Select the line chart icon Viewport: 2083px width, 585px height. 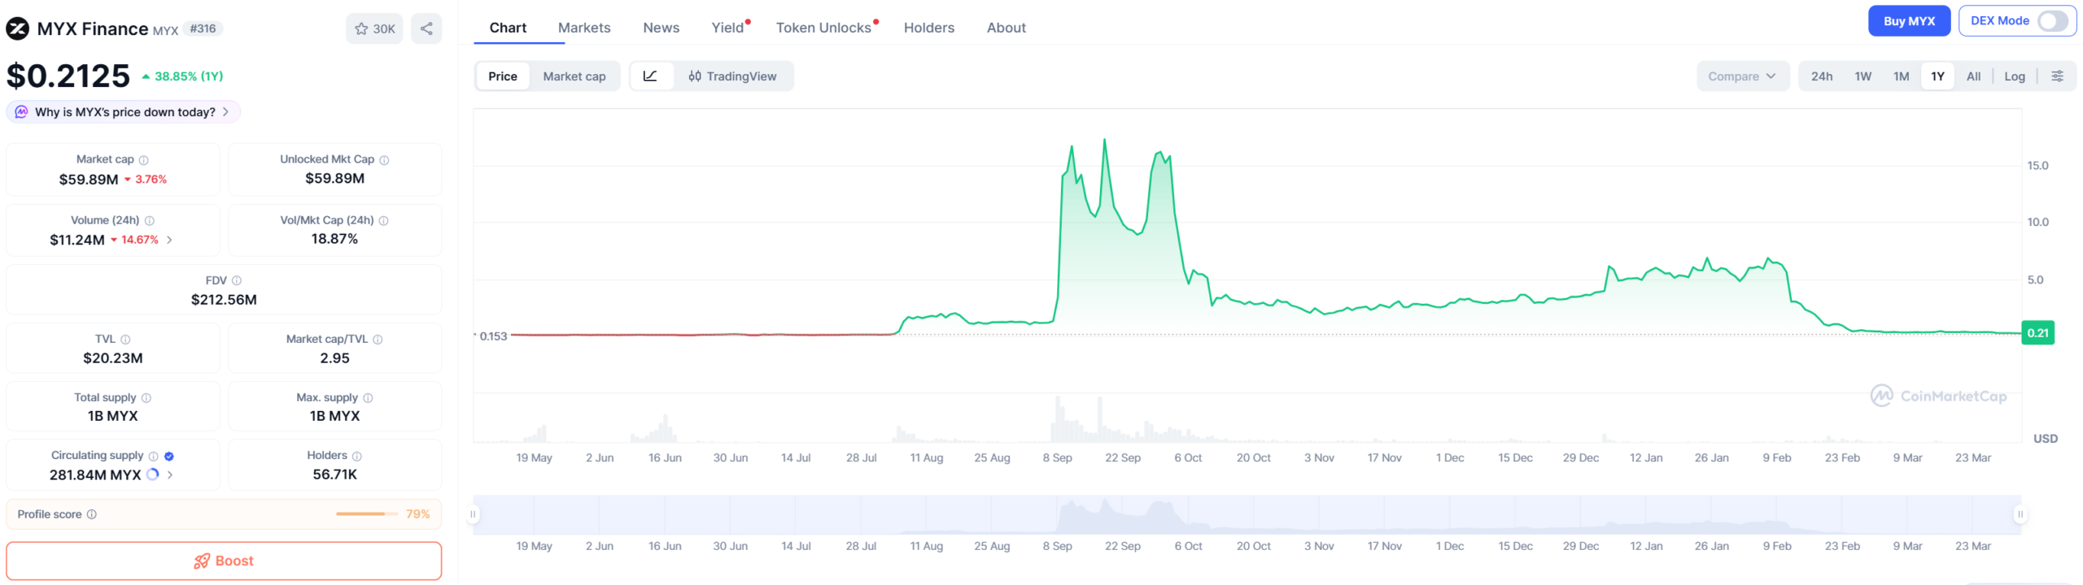[x=650, y=76]
